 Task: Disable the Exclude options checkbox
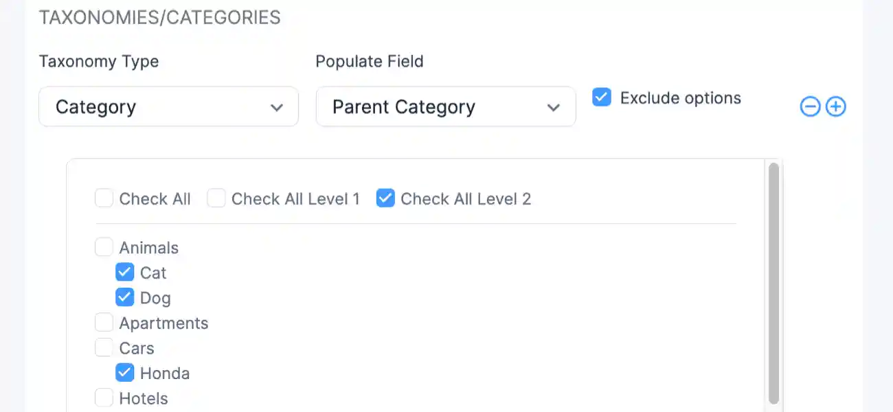pos(601,98)
